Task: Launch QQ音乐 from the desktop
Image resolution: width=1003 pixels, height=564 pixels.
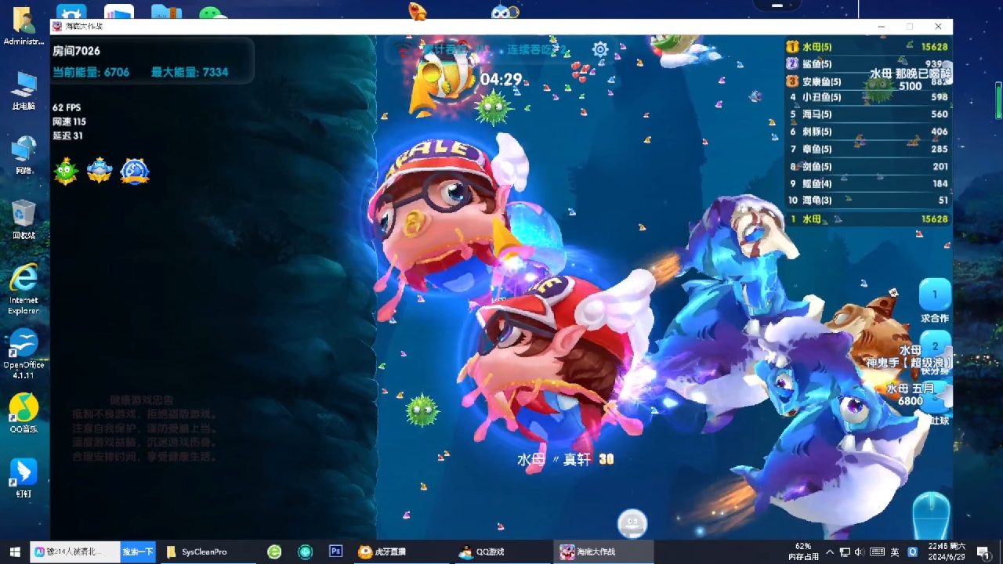Action: click(24, 410)
